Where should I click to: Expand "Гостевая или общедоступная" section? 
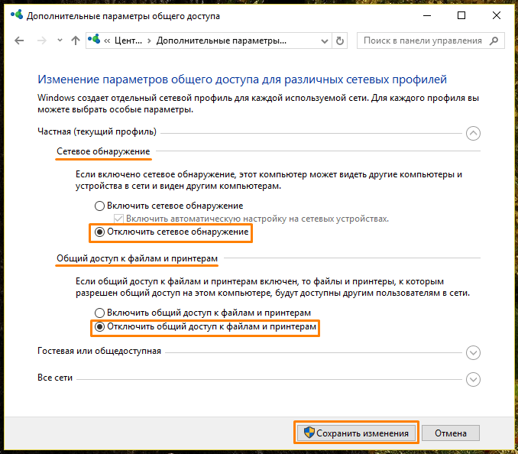click(x=473, y=352)
